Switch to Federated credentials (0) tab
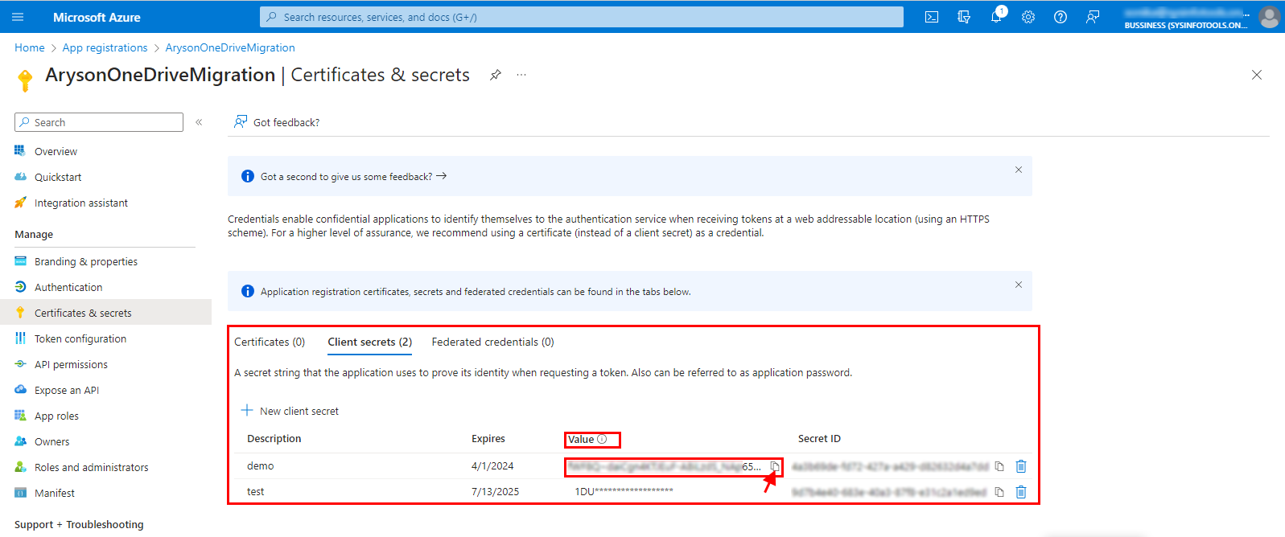The image size is (1285, 537). [x=492, y=342]
